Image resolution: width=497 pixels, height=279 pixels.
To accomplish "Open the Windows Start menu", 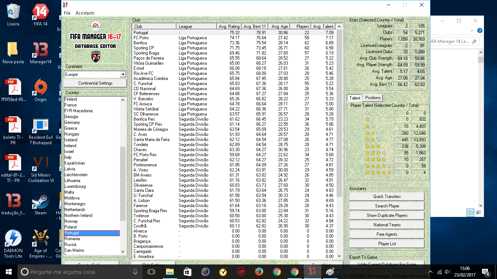I will click(x=9, y=272).
